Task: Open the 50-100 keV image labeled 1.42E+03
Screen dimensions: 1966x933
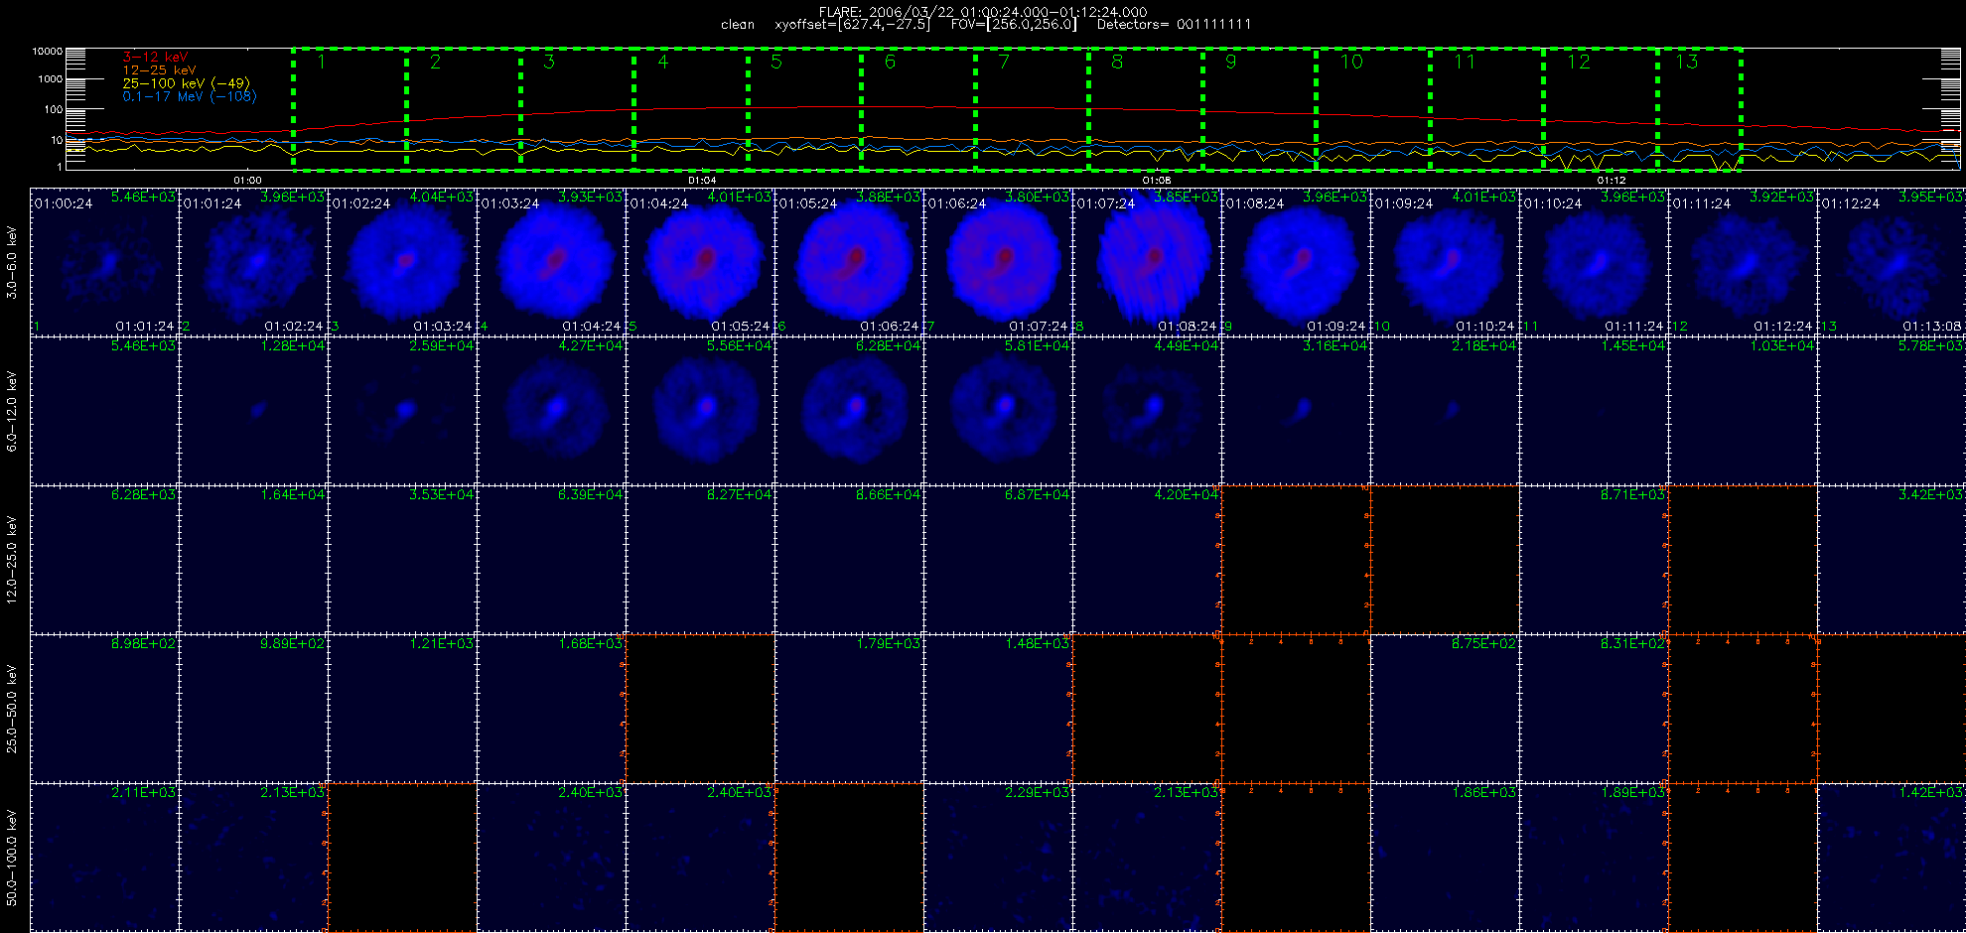Action: (1892, 857)
